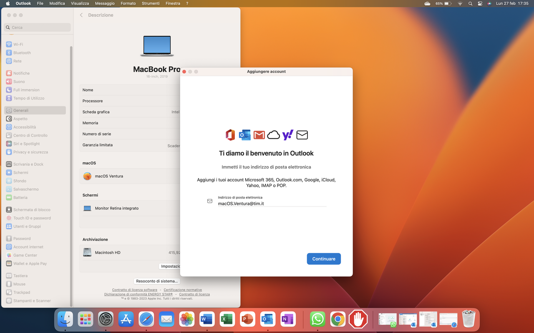
Task: Click the cloud icon in the menu bar
Action: tap(427, 3)
